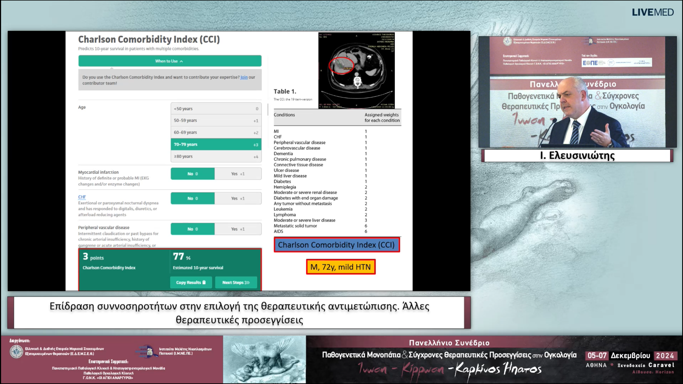Click the speaker video thumbnail
The height and width of the screenshot is (384, 683).
(x=578, y=92)
